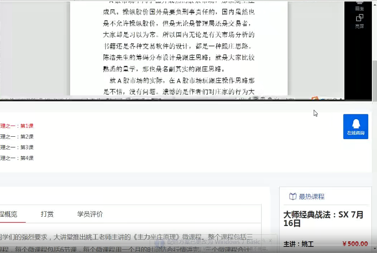This screenshot has height=253, width=377.
Task: Open course 大师经典战法：SX 7月16日
Action: pyautogui.click(x=323, y=219)
